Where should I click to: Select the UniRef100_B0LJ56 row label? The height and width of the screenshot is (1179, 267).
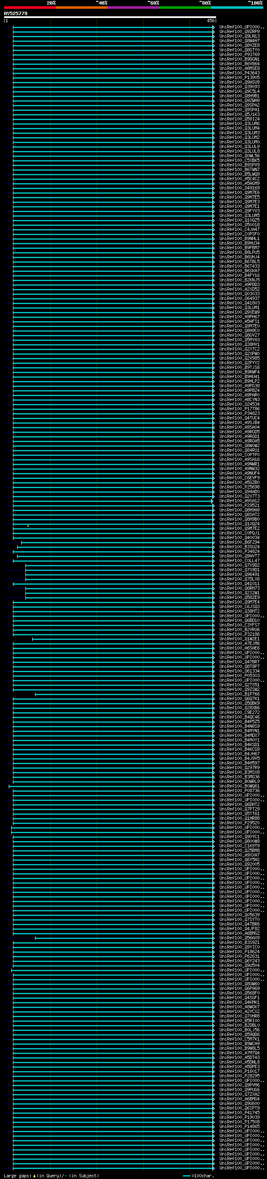(x=239, y=1030)
